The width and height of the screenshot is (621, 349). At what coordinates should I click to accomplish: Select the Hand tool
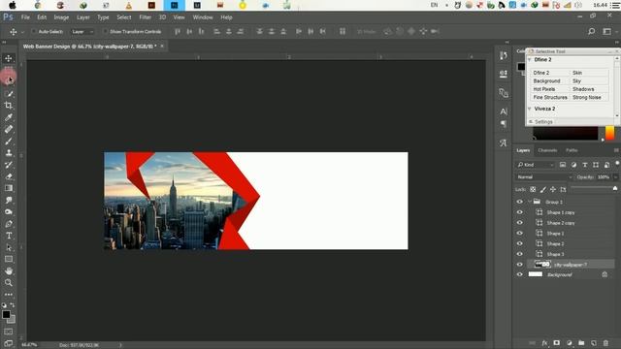[9, 271]
